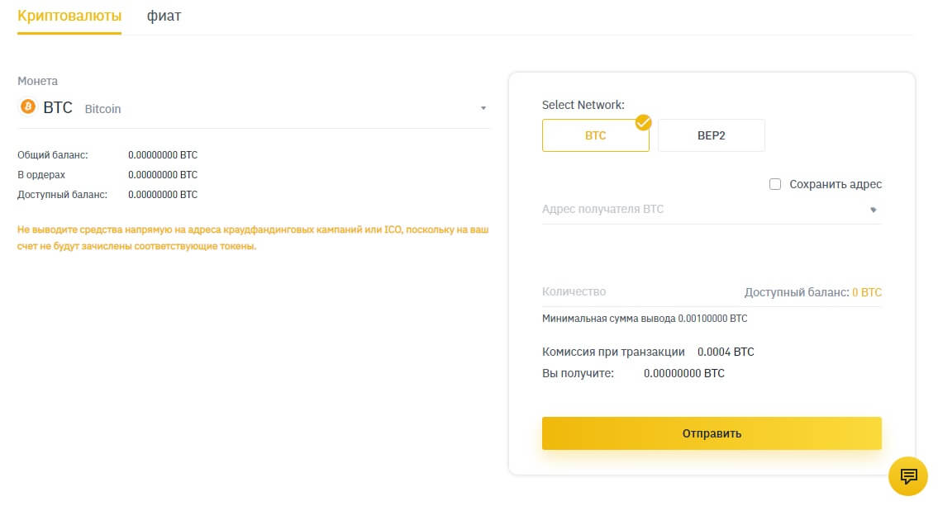Open the saved recipient address dropdown arrow
The width and height of the screenshot is (938, 506).
(873, 210)
